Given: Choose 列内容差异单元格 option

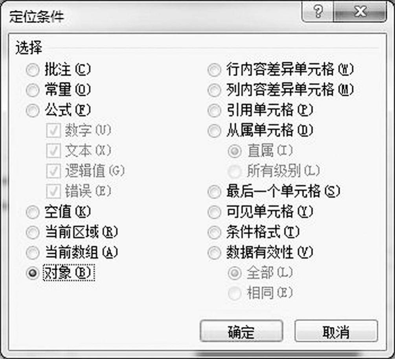Looking at the screenshot, I should [215, 91].
